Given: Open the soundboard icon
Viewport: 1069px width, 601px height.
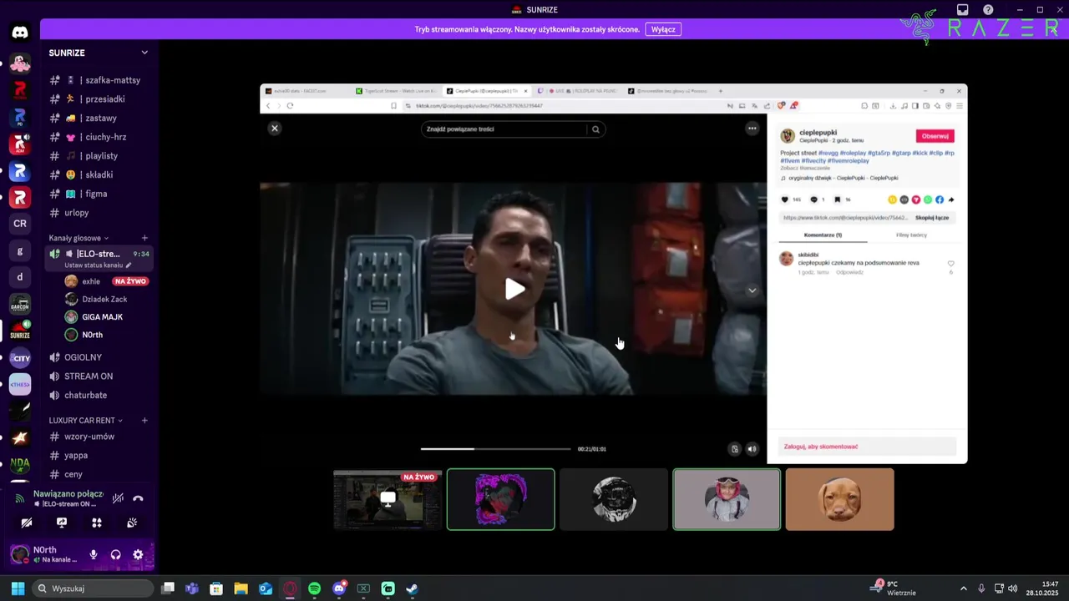Looking at the screenshot, I should point(132,523).
